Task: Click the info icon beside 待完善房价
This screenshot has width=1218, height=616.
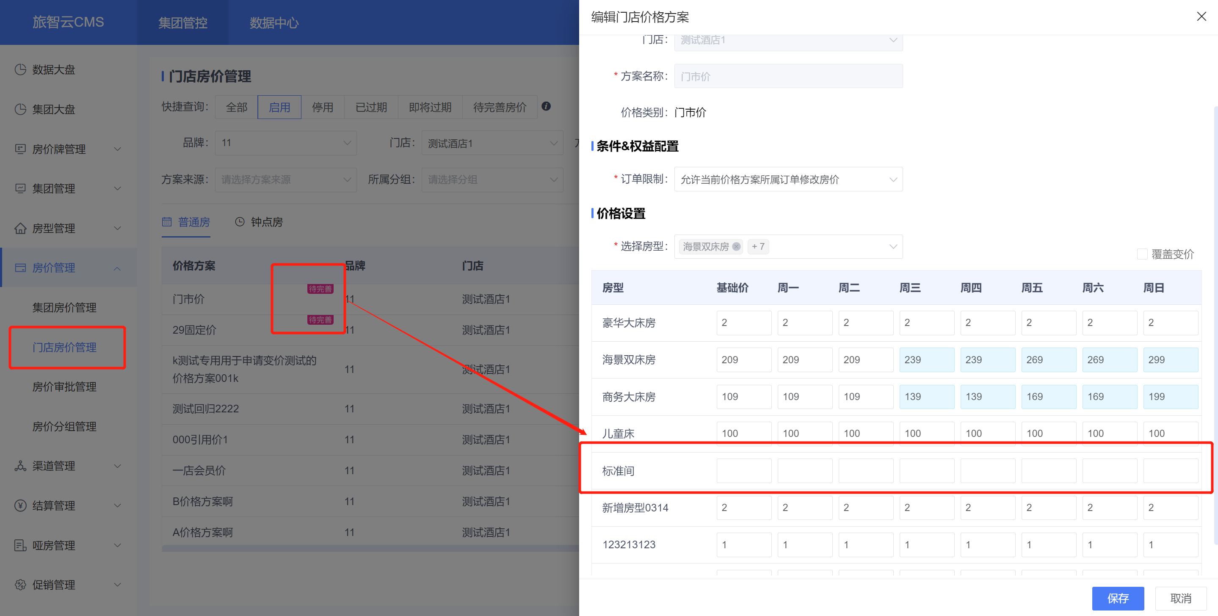Action: tap(546, 106)
